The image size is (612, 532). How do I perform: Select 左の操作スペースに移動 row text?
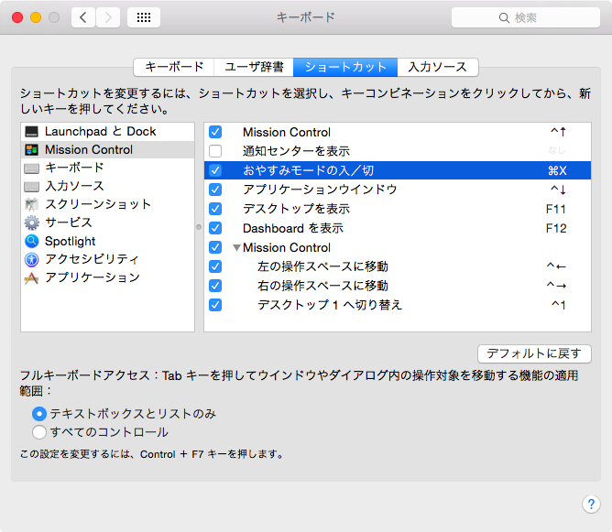pos(322,266)
